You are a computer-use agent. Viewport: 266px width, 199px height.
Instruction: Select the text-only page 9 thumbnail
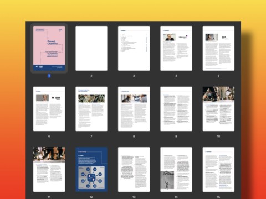(x=176, y=109)
